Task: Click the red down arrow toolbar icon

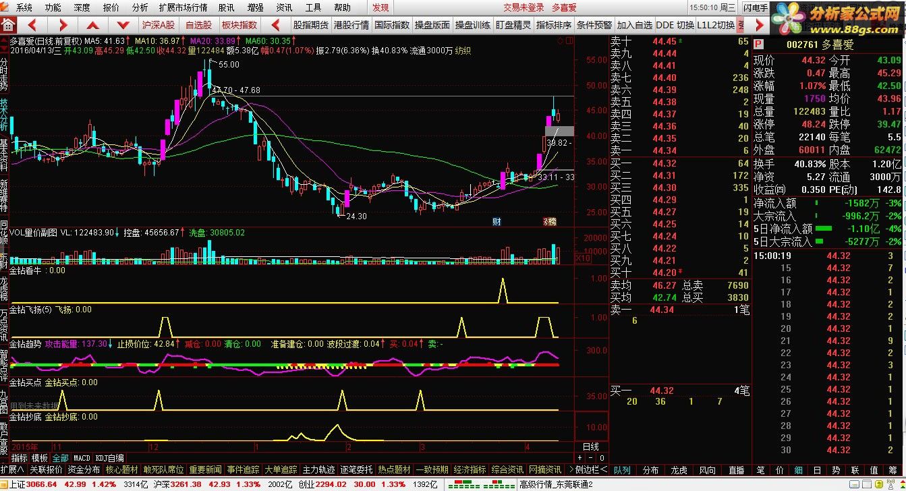Action: click(x=123, y=25)
